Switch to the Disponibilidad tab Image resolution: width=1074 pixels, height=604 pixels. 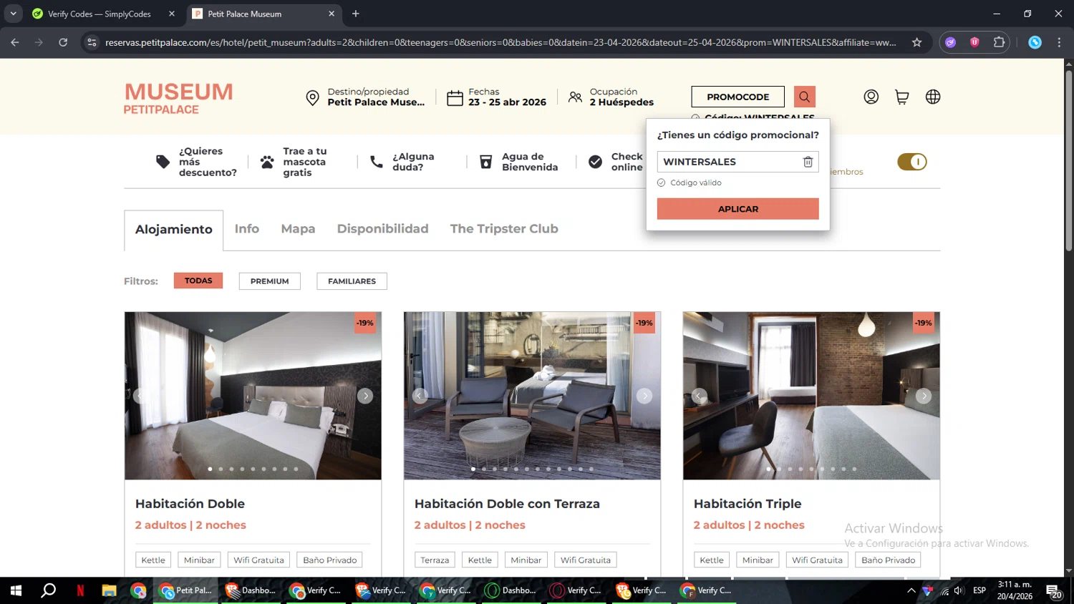point(383,229)
